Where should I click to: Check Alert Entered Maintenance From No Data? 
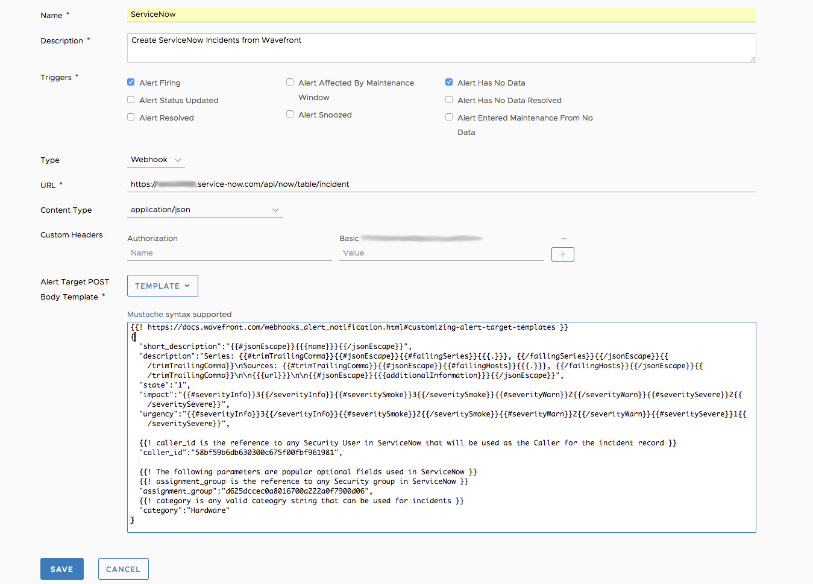[x=449, y=116]
